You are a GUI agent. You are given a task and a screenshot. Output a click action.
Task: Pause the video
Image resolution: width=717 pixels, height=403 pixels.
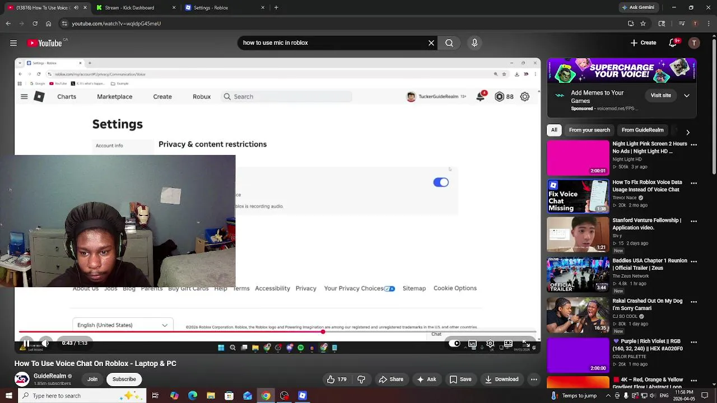coord(26,343)
